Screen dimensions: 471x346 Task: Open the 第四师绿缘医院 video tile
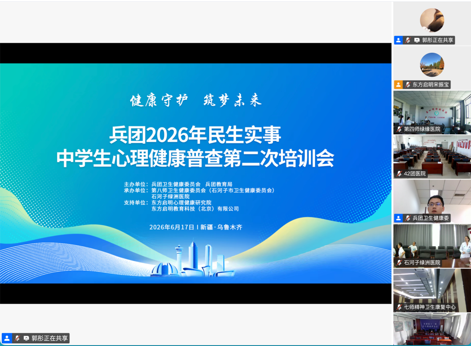click(432, 112)
